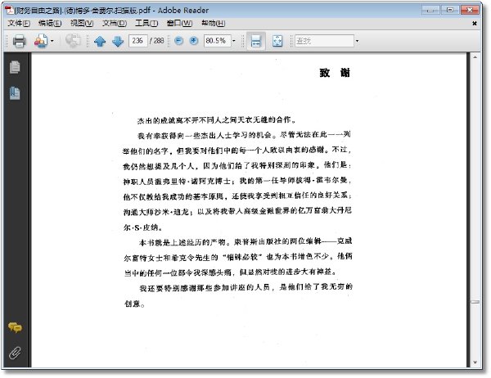Expand the collaborate dropdown arrow
This screenshot has width=491, height=378.
tap(52, 41)
